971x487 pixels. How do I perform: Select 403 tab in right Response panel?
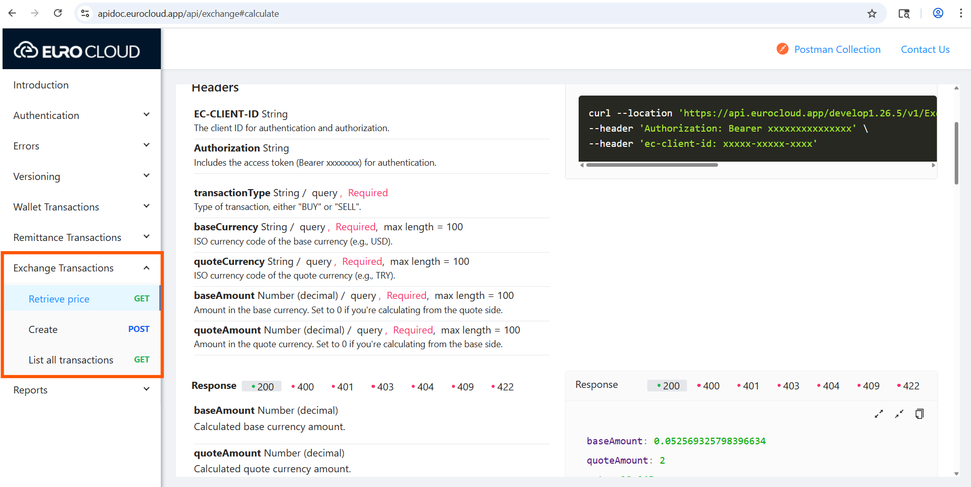[x=788, y=386]
